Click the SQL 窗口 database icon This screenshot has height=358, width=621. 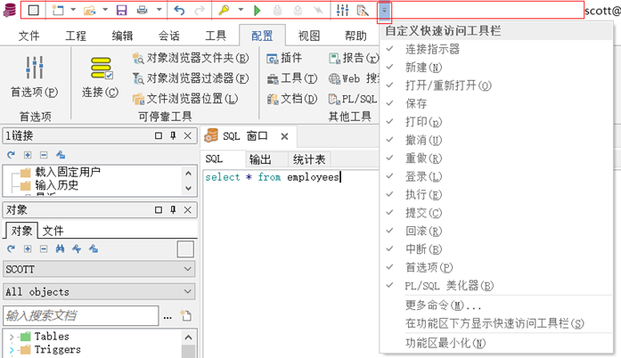click(211, 136)
